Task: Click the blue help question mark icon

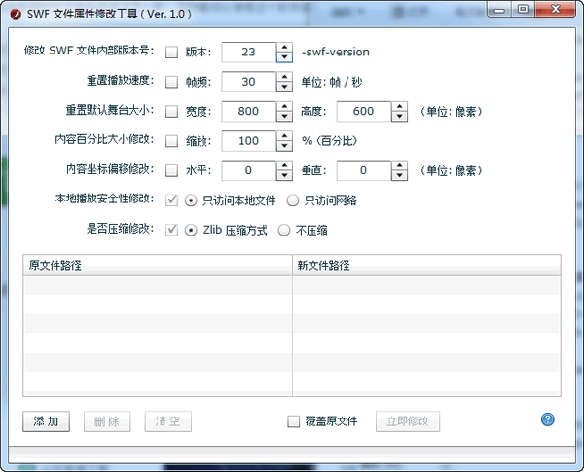Action: 547,419
